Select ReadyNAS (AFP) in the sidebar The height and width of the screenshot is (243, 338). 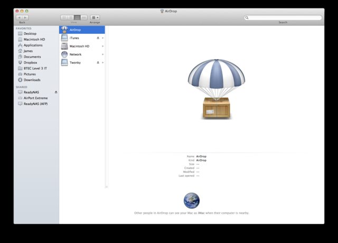[36, 104]
